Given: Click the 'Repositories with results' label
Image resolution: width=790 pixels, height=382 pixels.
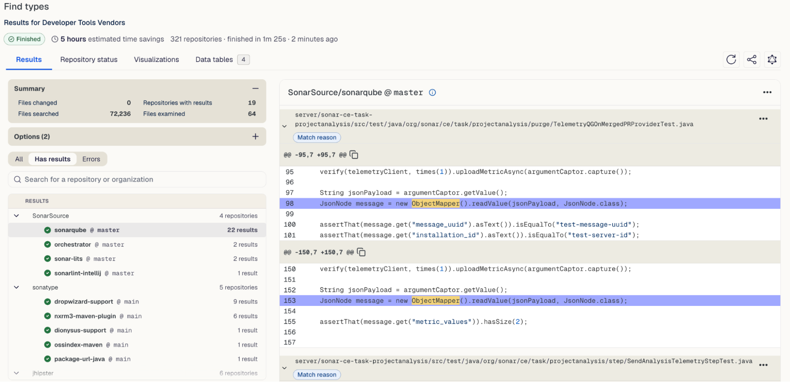Looking at the screenshot, I should click(x=177, y=103).
